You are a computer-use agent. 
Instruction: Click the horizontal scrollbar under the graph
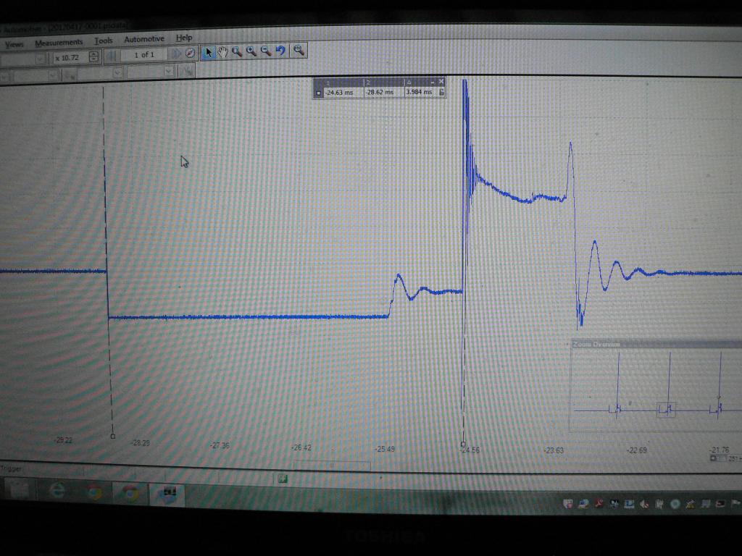332,466
